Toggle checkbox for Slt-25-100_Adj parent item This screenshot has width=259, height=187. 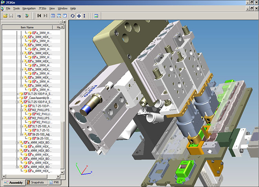click(29, 134)
